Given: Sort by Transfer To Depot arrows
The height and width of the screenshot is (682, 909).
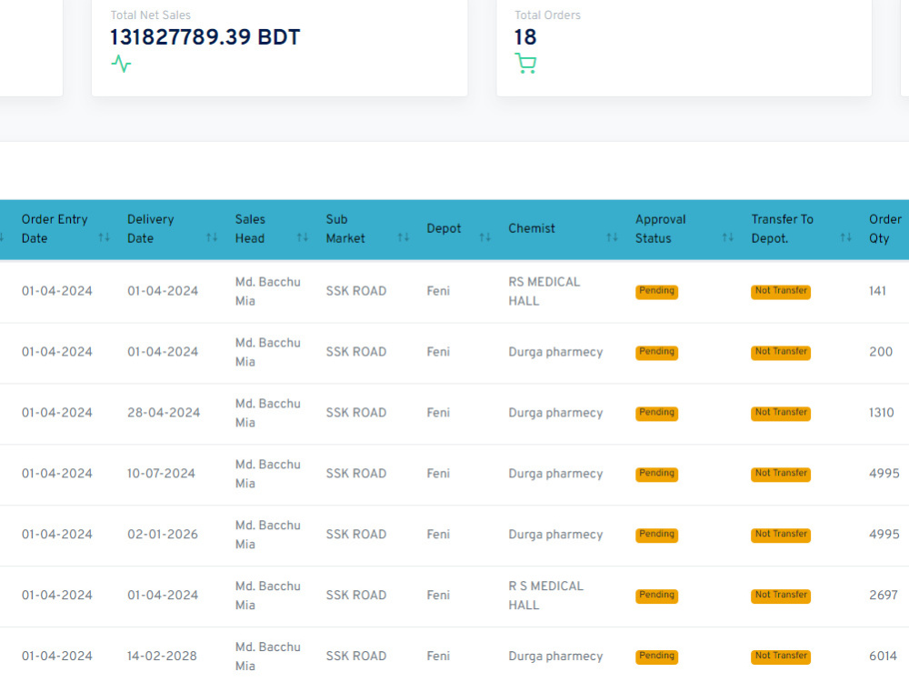Looking at the screenshot, I should 845,237.
